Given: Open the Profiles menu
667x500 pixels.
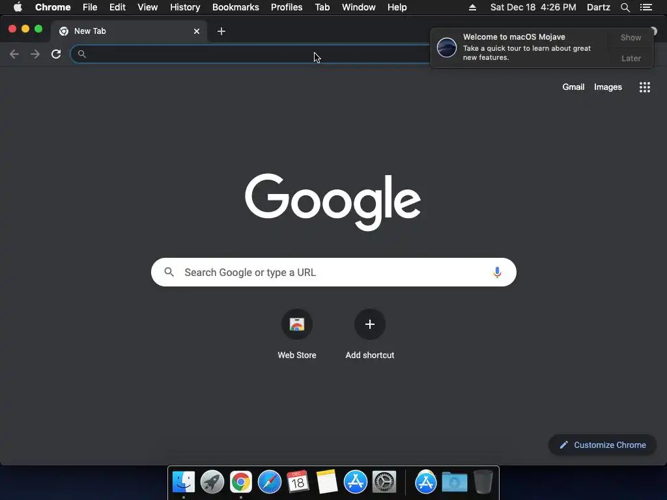Looking at the screenshot, I should coord(287,7).
